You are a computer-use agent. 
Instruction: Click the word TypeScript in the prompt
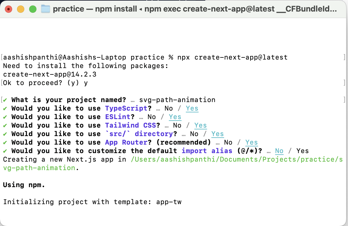(x=126, y=108)
